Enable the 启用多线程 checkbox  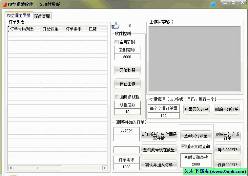tap(117, 97)
